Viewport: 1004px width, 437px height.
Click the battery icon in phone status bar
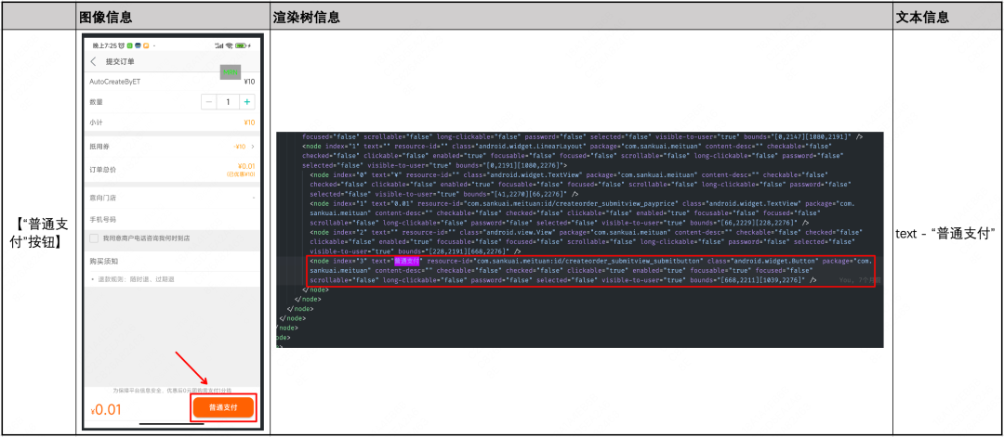pos(241,46)
